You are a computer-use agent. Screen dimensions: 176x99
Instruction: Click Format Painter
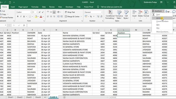pyautogui.click(x=7, y=18)
